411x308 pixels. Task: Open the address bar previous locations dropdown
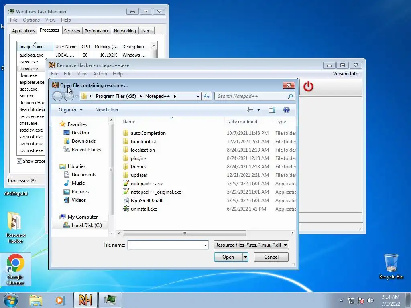pos(197,96)
